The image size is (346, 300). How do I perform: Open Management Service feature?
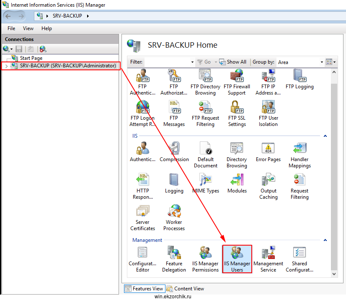click(268, 259)
